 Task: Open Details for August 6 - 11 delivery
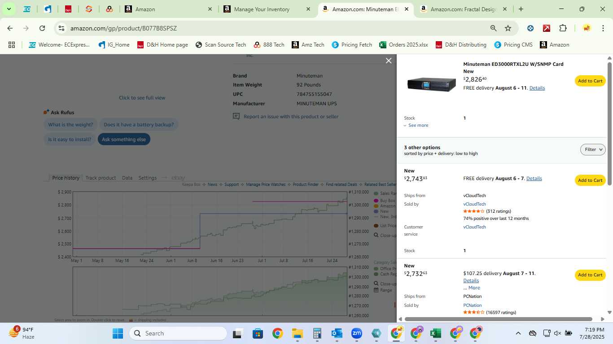click(537, 88)
